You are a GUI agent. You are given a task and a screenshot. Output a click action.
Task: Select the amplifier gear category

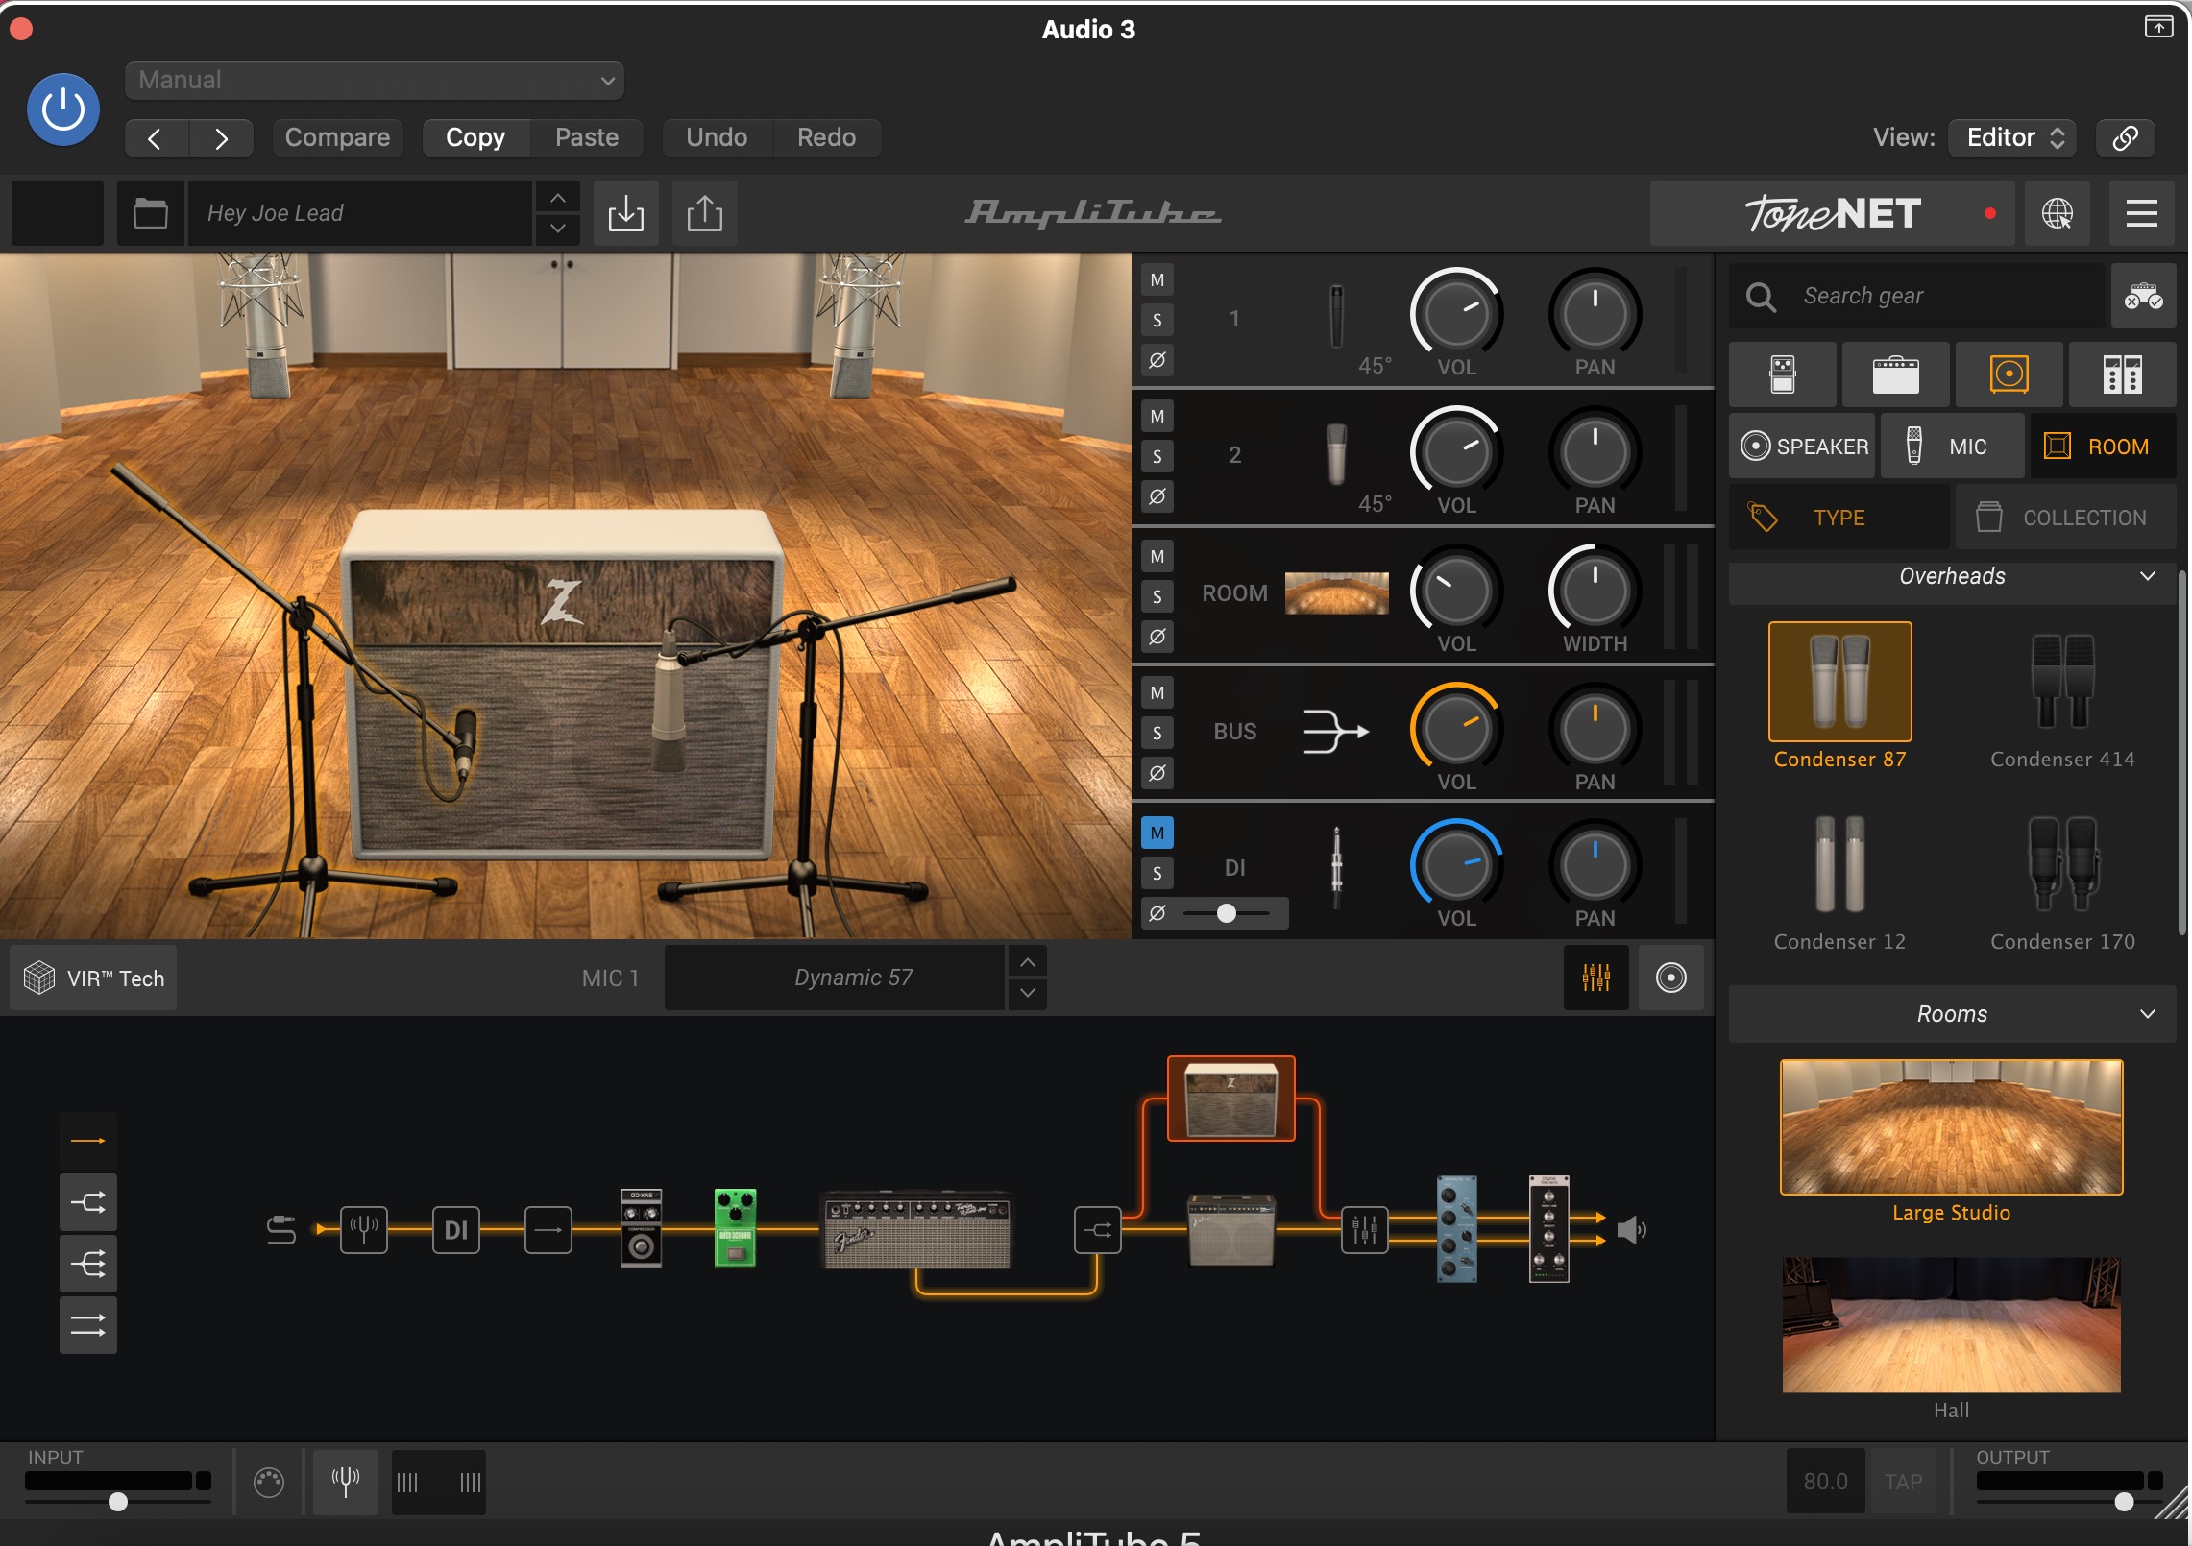pos(1896,374)
